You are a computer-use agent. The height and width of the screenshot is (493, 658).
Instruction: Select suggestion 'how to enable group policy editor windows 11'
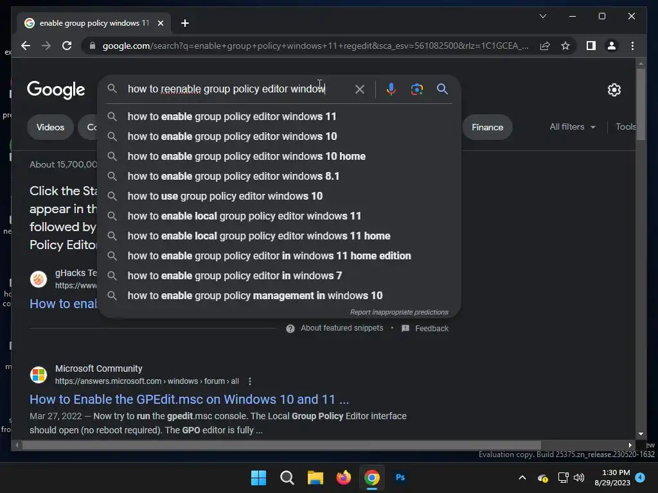tap(279, 117)
